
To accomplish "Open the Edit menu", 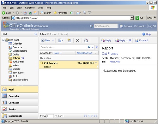I will click(x=11, y=8).
